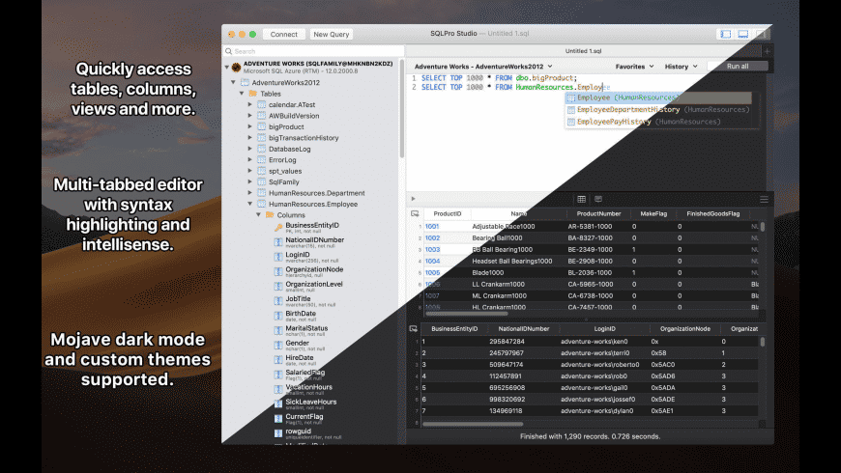Click the BirthDate column icon

point(278,316)
